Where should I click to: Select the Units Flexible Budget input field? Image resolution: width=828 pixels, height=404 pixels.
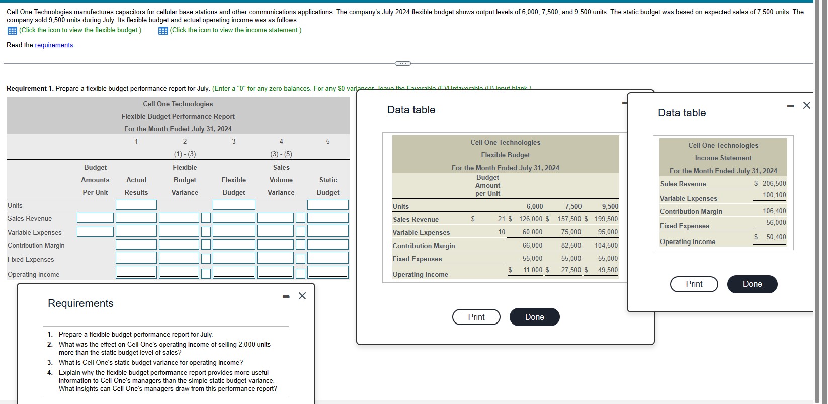point(234,205)
